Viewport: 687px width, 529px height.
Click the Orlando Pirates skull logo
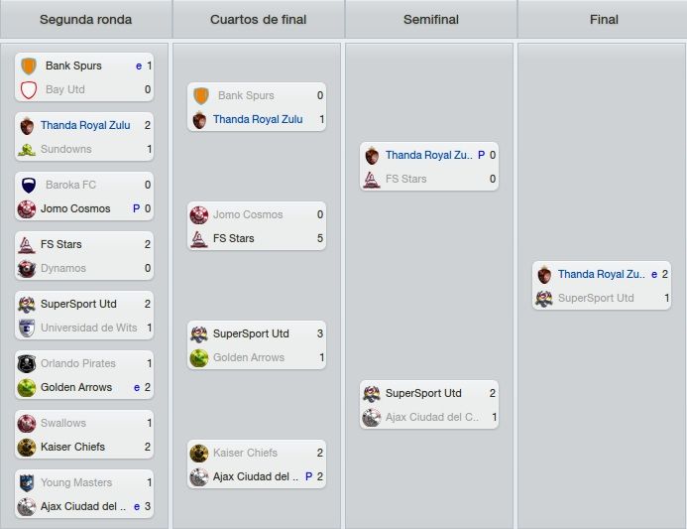27,363
